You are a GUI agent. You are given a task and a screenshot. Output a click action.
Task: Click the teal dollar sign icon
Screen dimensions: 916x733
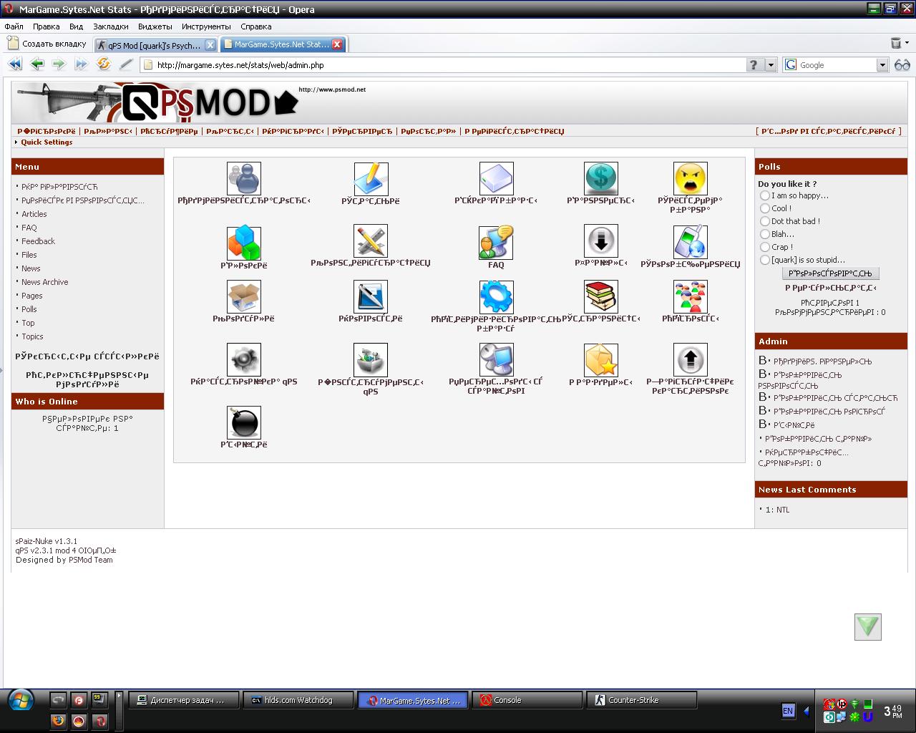point(601,178)
